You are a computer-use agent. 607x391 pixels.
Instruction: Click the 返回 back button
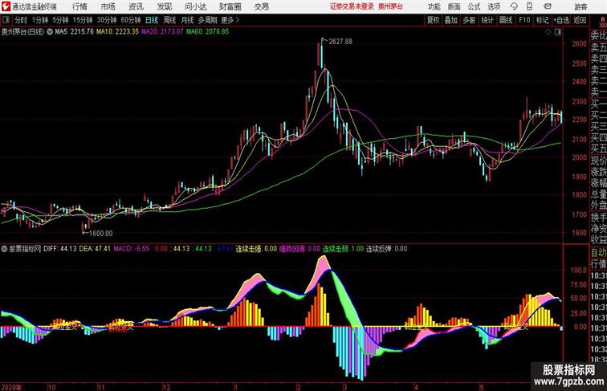pyautogui.click(x=580, y=20)
